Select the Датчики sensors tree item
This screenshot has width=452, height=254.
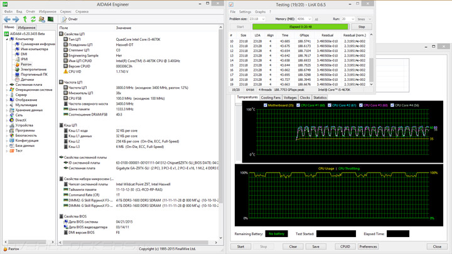[27, 80]
